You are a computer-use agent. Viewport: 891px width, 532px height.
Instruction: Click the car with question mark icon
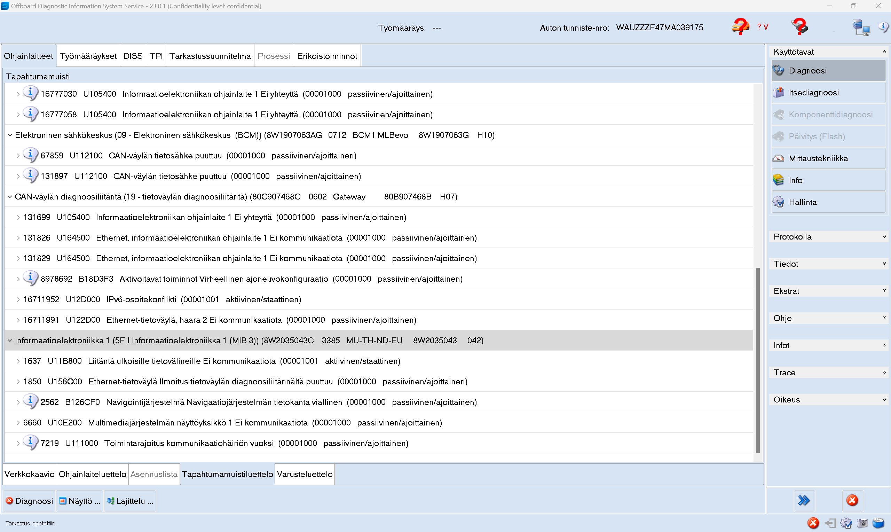[740, 27]
